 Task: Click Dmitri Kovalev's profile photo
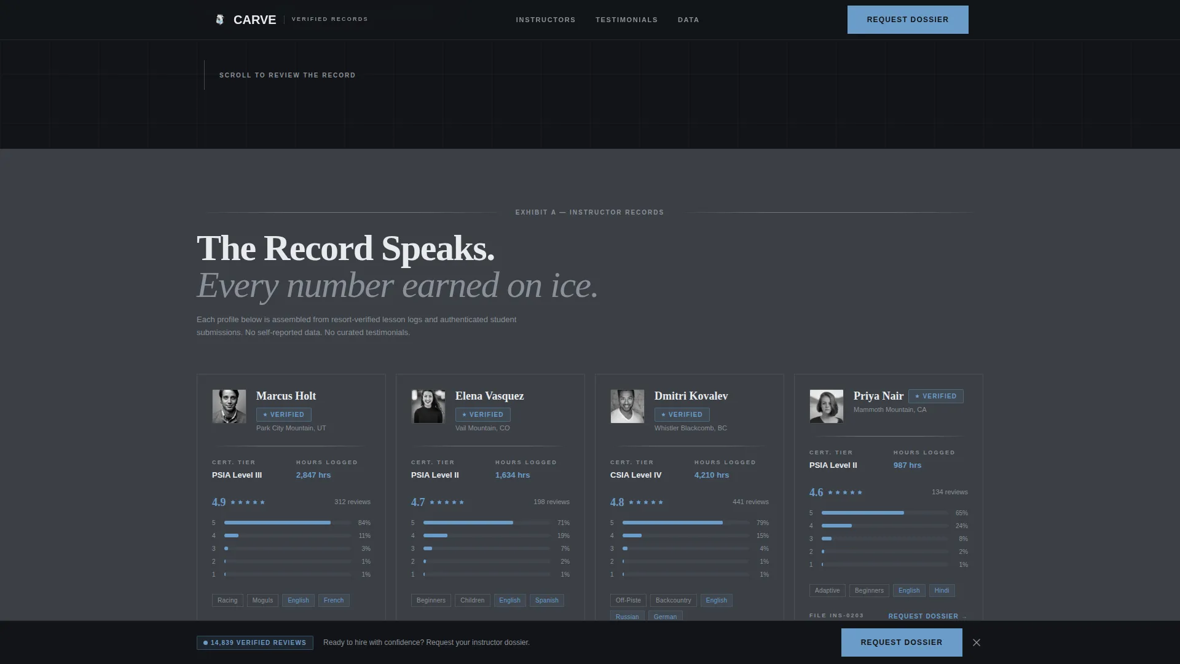pyautogui.click(x=627, y=406)
